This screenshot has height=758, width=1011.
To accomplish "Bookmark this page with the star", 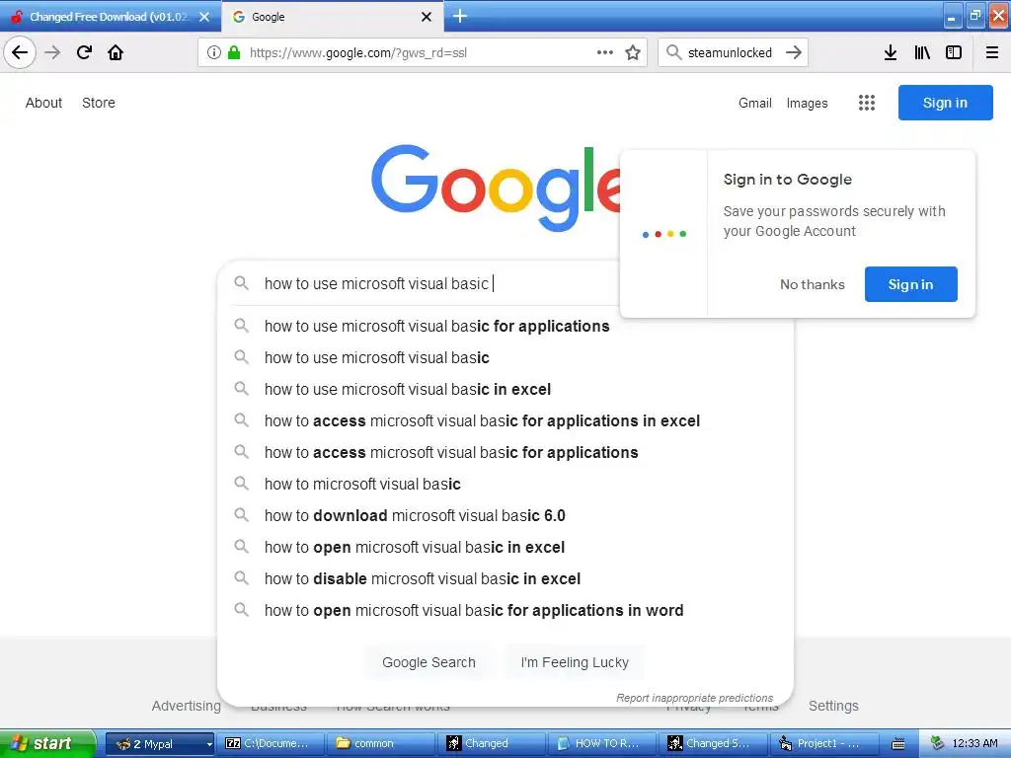I will (x=633, y=52).
